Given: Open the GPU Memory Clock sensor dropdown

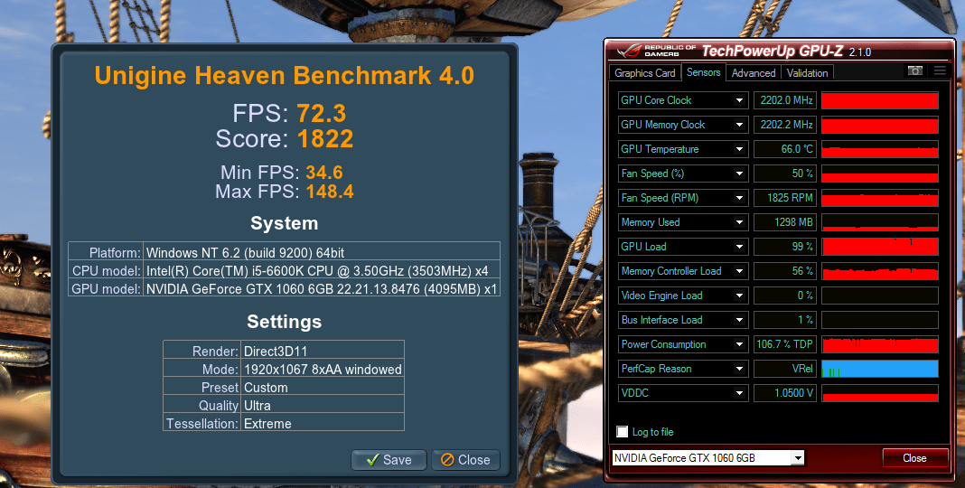Looking at the screenshot, I should pos(740,125).
